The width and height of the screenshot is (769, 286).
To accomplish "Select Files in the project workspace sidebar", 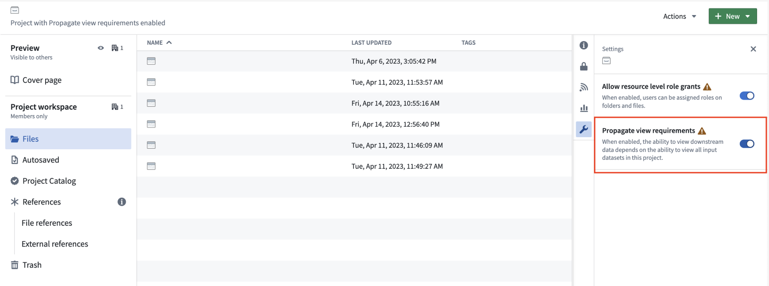I will tap(68, 139).
